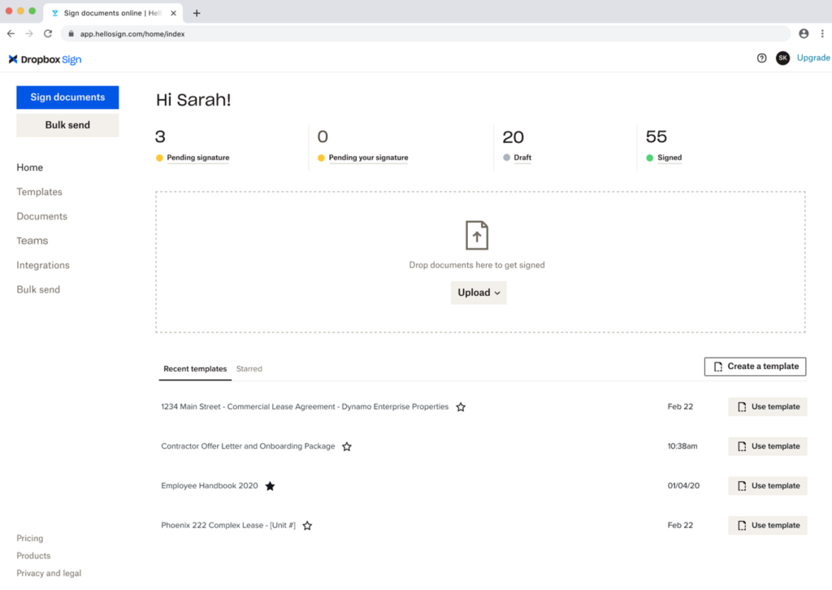Click the green Signed status dot
This screenshot has height=590, width=832.
tap(649, 158)
